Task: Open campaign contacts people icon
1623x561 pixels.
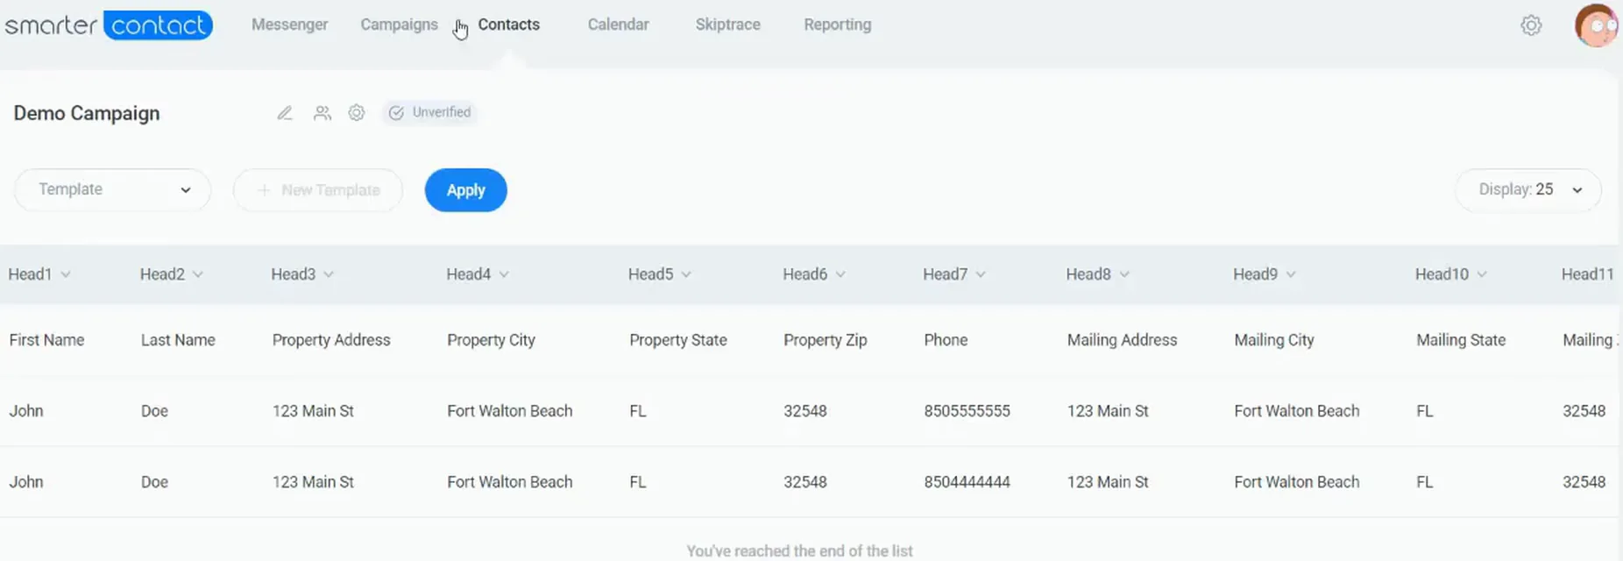Action: [322, 113]
